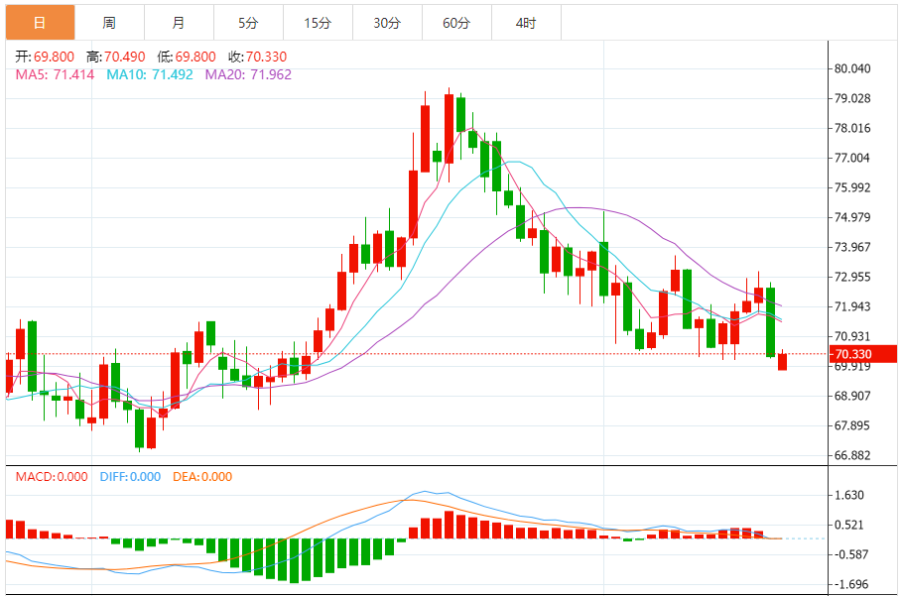Click the 66.882 price axis label
The width and height of the screenshot is (903, 596).
point(852,455)
